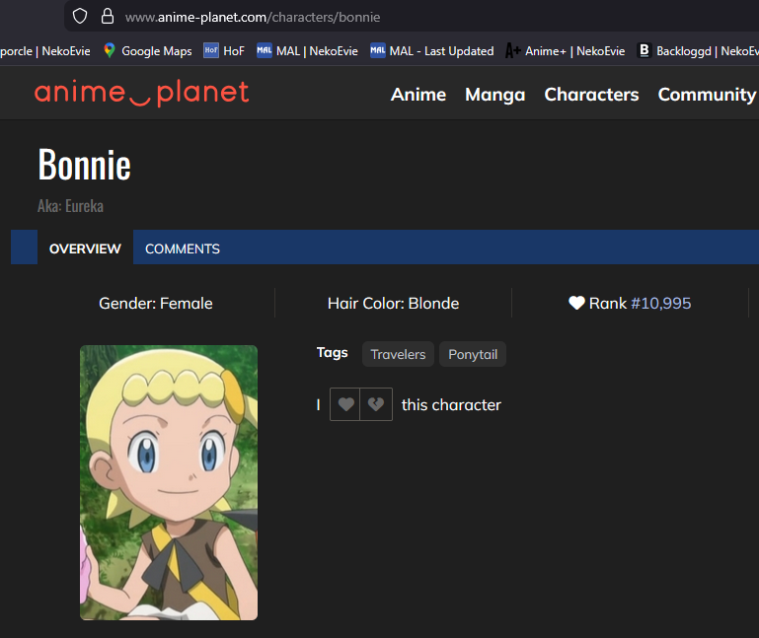
Task: Click the Ponytail tag
Action: [473, 354]
